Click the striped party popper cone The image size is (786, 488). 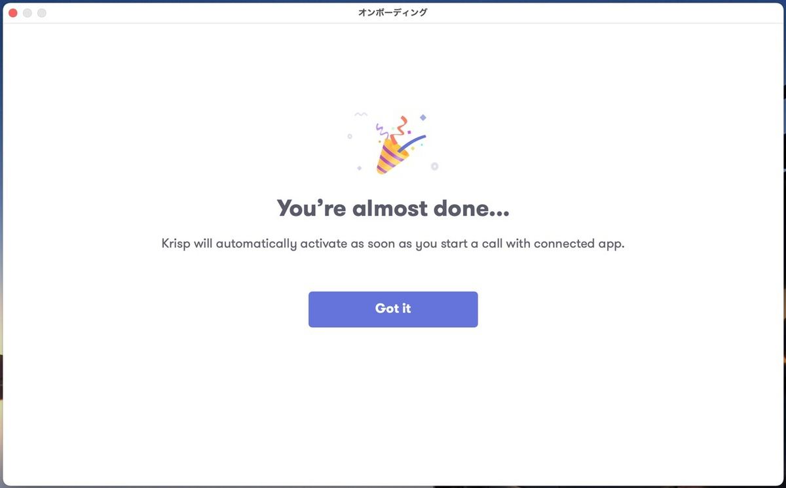pyautogui.click(x=390, y=158)
